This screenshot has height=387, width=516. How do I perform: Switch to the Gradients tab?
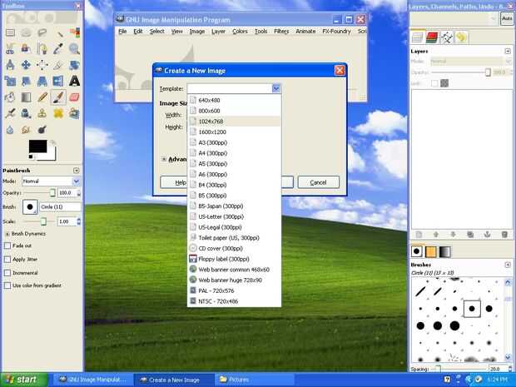click(444, 252)
